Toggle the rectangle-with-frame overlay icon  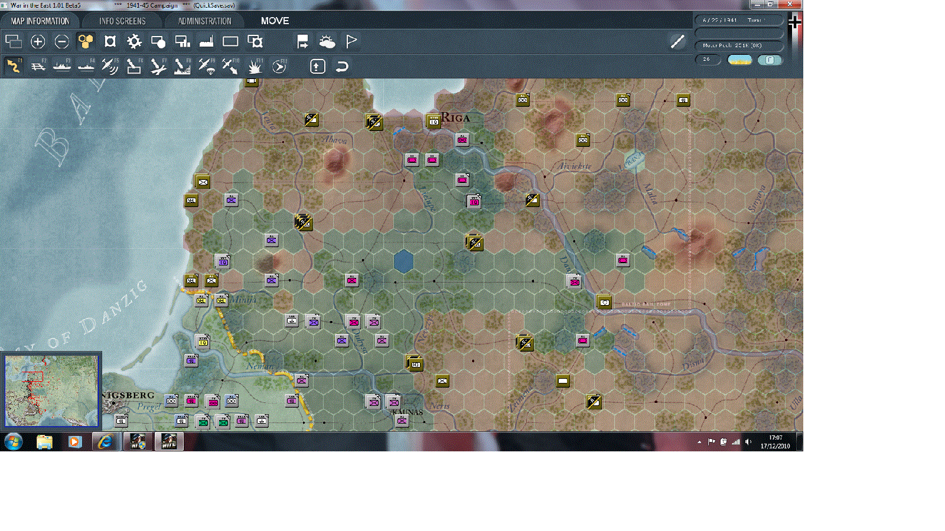255,41
